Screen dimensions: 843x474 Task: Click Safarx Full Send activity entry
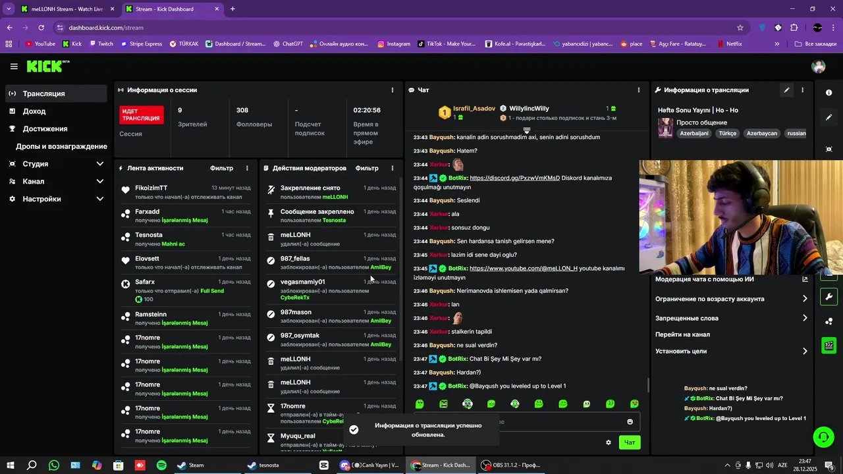[x=185, y=290]
